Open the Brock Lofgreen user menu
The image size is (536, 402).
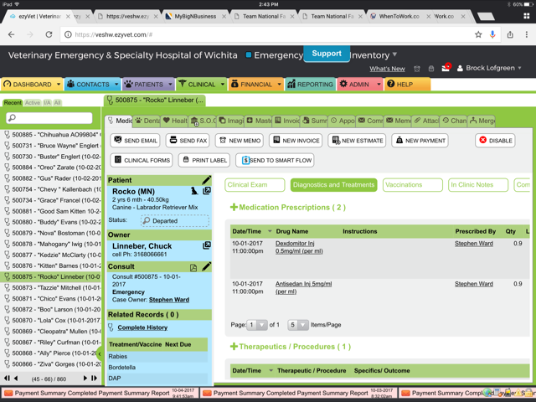click(489, 68)
